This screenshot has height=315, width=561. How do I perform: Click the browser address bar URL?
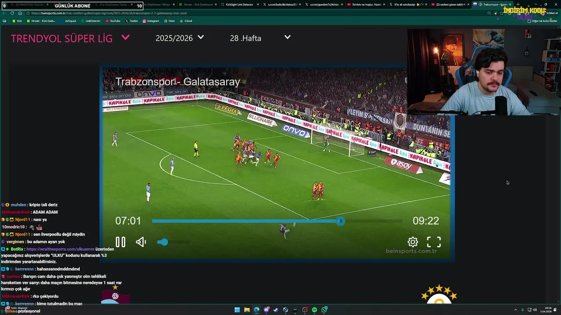109,13
